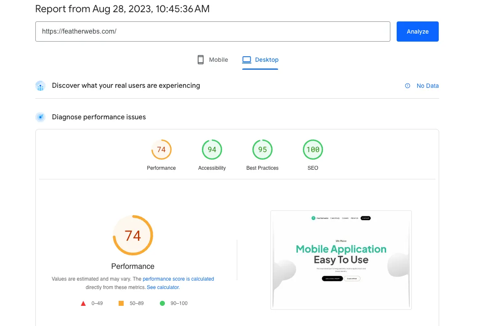Click the green 90–100 legend dot
Screen dimensions: 485x326
click(162, 303)
